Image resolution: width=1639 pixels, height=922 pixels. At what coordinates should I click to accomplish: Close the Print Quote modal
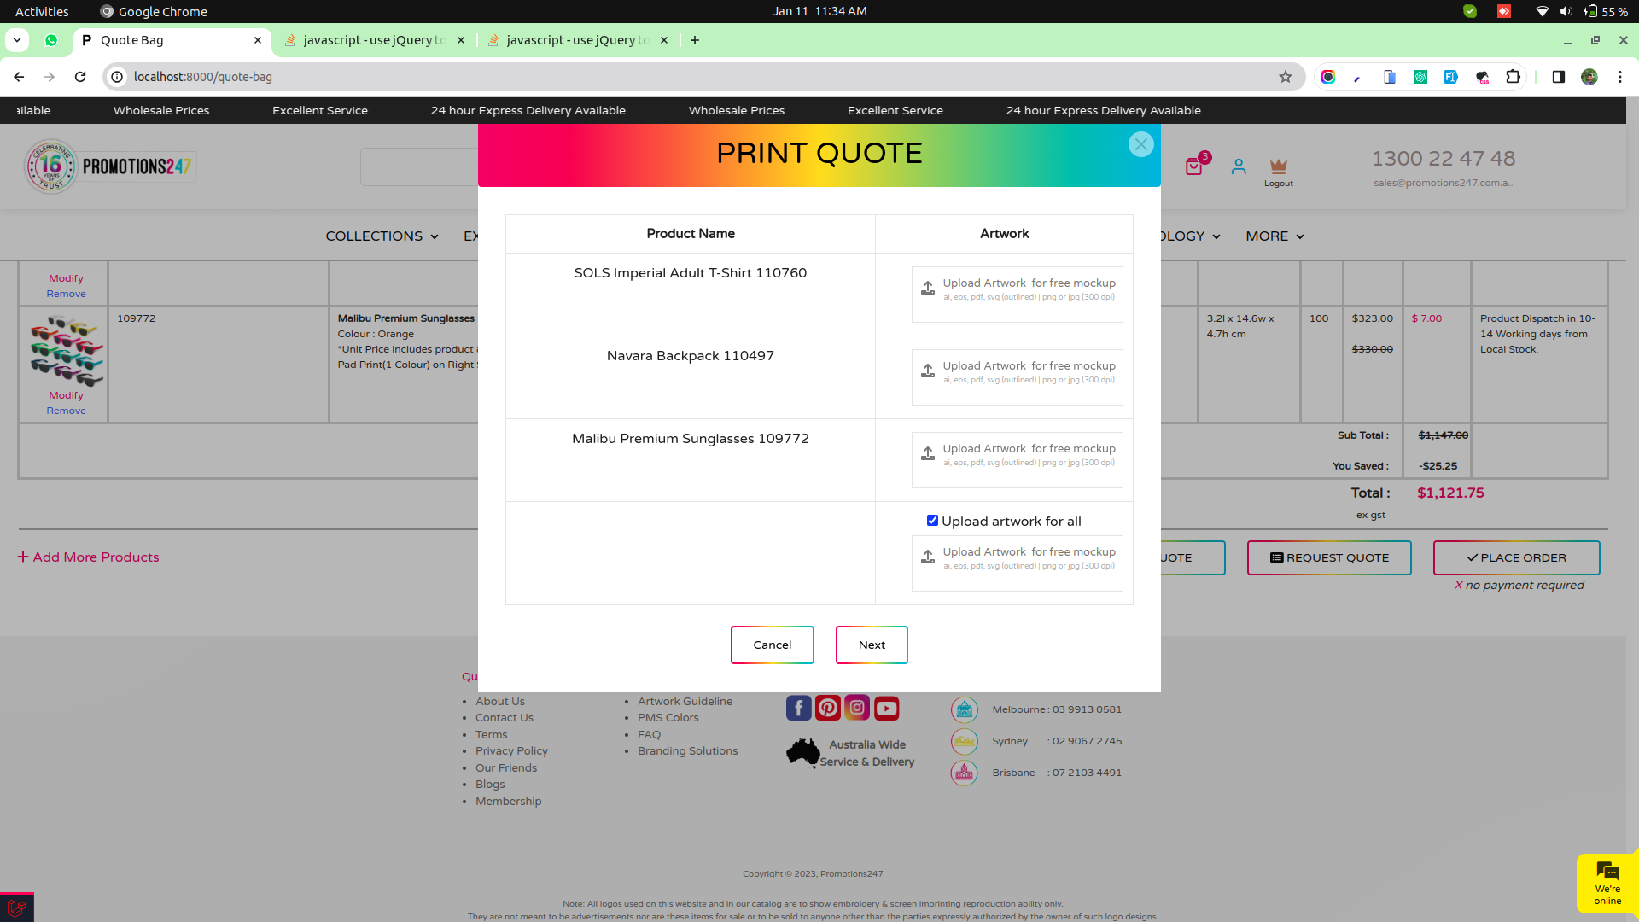click(x=1140, y=144)
